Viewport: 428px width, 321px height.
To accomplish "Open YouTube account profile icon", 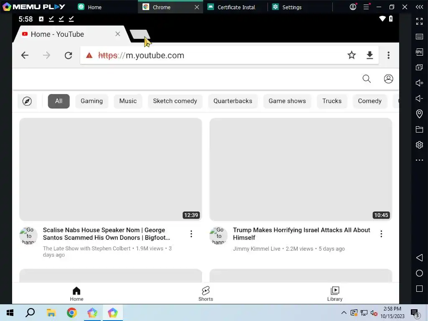I will point(388,79).
